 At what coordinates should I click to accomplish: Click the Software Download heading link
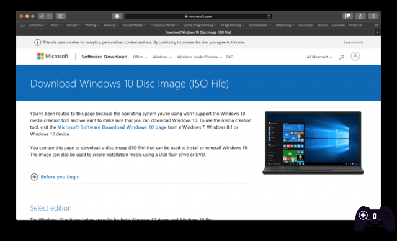coord(104,57)
